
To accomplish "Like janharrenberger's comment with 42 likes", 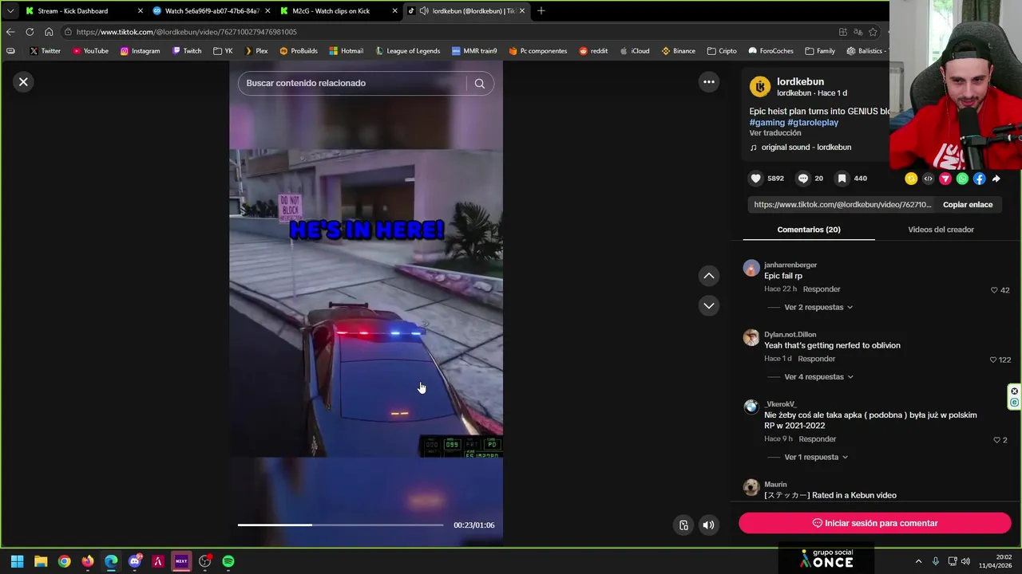I will (994, 290).
